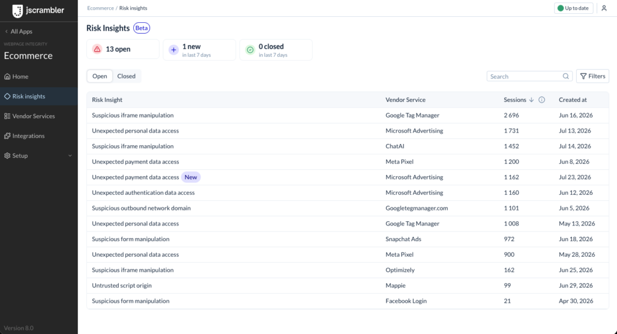Click the Sessions sort arrow
Screen dimensions: 617x334
tap(531, 99)
